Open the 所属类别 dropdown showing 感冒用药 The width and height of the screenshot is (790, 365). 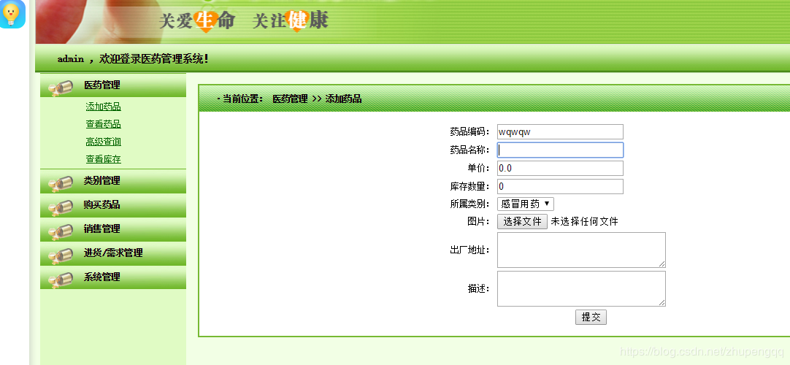point(526,204)
